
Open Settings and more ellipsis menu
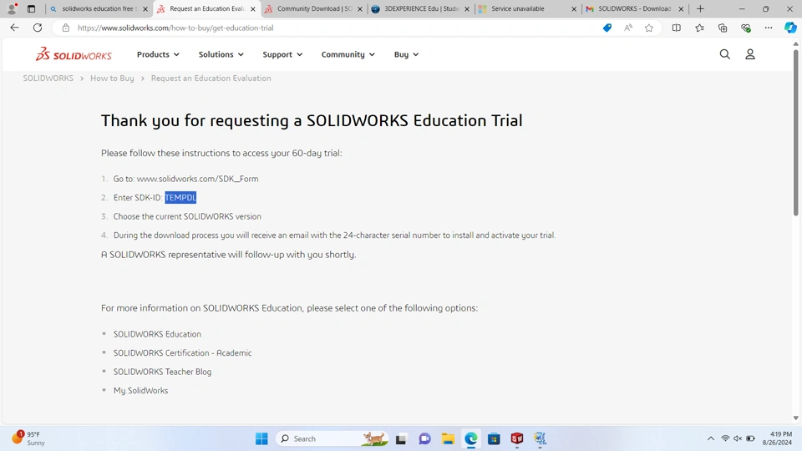coord(769,28)
